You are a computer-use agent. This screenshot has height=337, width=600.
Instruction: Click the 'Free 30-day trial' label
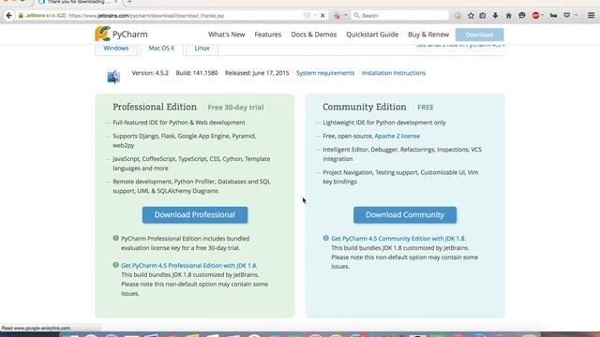235,108
